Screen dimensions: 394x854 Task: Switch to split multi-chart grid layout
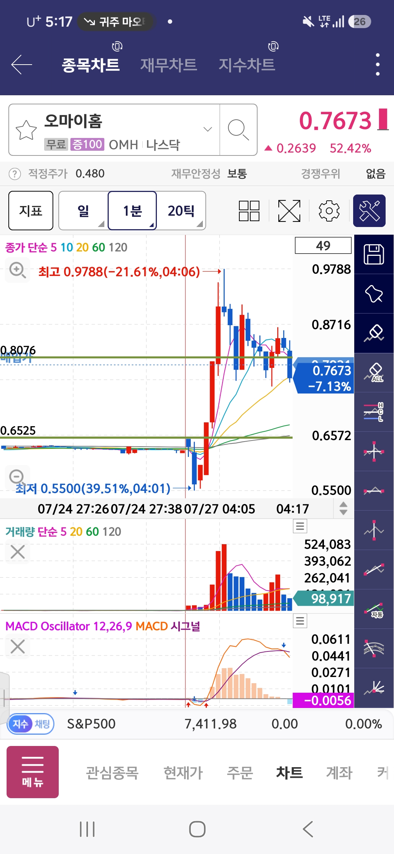tap(249, 211)
